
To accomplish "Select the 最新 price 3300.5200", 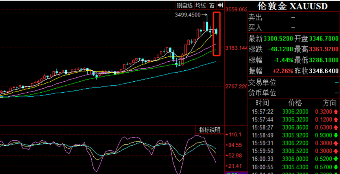I will [x=277, y=39].
